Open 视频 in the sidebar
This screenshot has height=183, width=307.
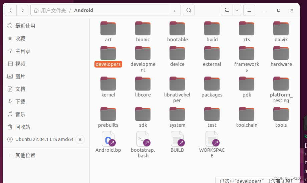click(46, 64)
